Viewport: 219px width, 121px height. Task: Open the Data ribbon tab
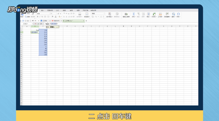pos(64,10)
